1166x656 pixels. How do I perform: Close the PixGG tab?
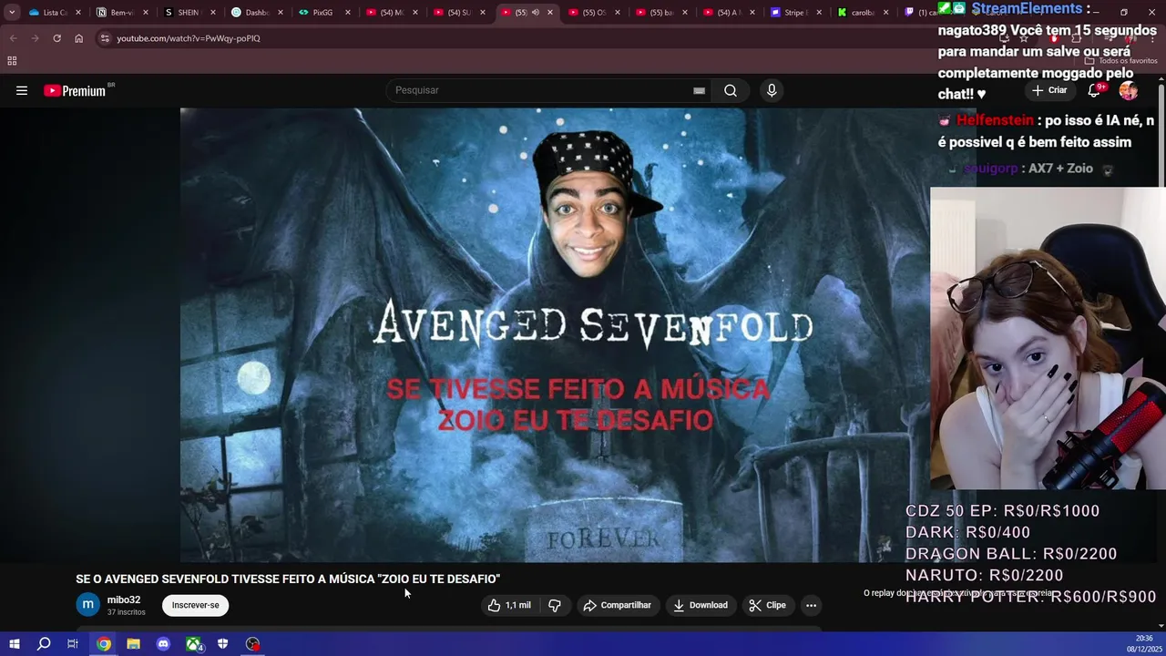point(348,13)
